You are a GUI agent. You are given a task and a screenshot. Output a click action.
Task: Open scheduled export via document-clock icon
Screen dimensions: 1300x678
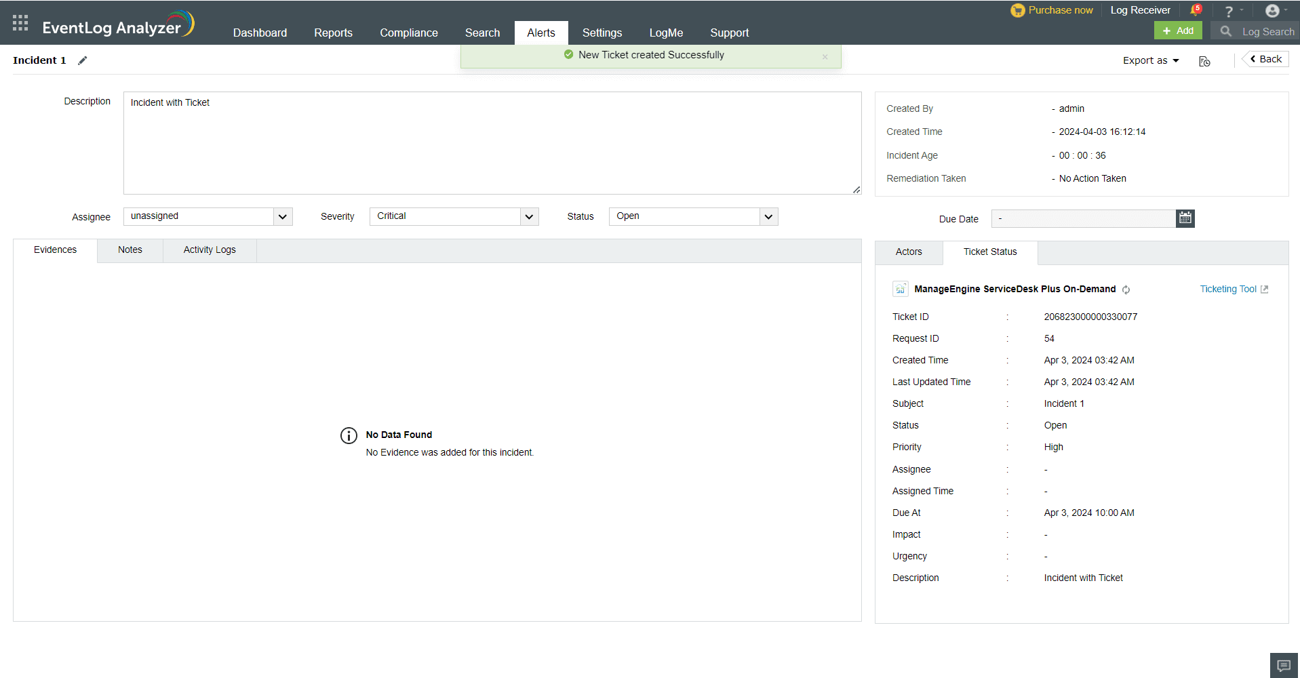[1204, 61]
